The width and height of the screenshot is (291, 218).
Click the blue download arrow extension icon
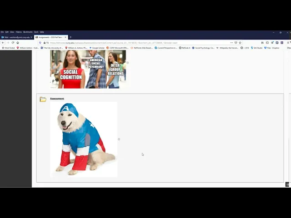coord(277,43)
